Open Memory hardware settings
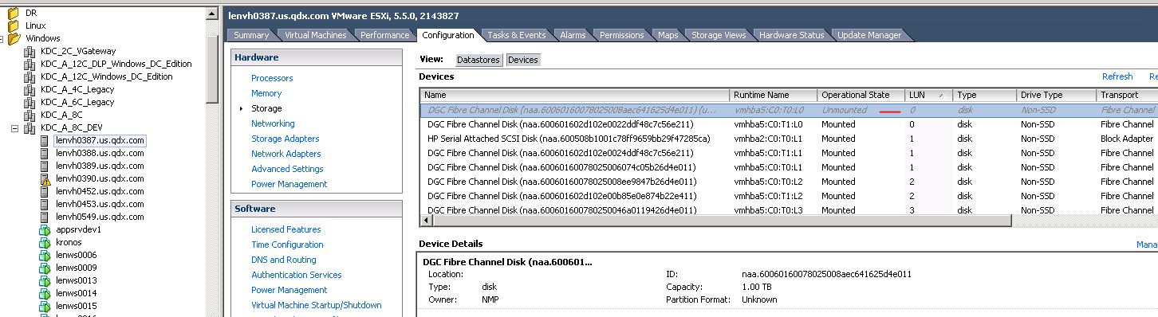The height and width of the screenshot is (317, 1158). (x=266, y=93)
